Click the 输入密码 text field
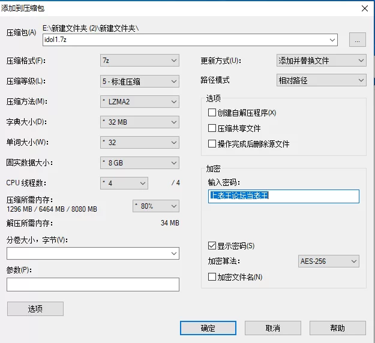The image size is (375, 343). point(283,196)
